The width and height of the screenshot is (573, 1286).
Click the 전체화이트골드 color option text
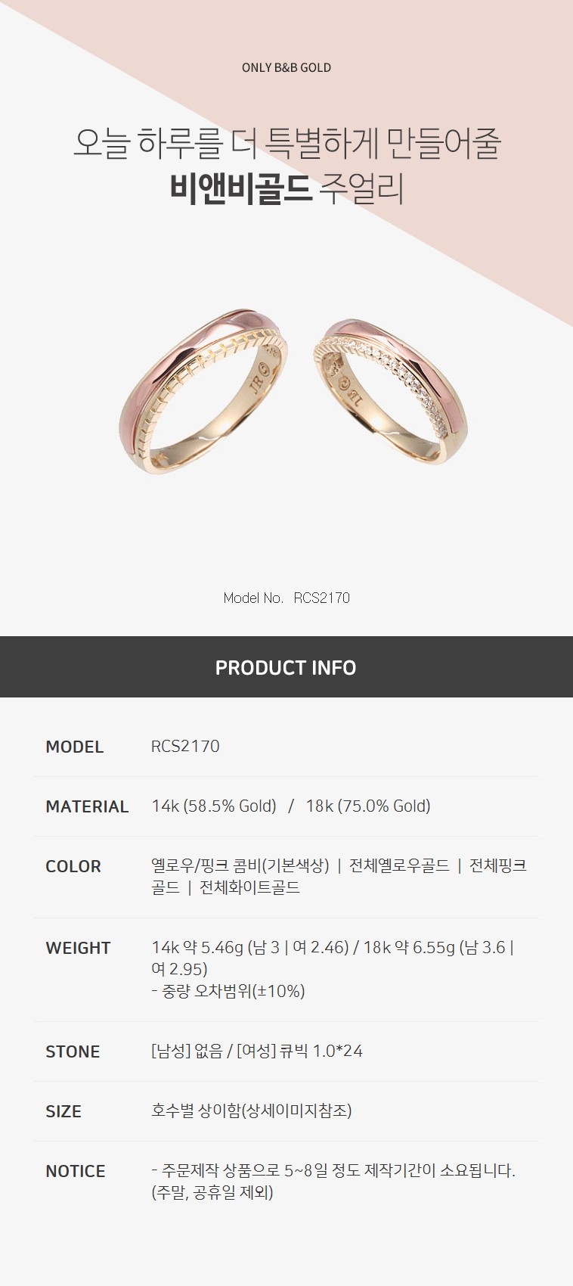click(x=249, y=887)
